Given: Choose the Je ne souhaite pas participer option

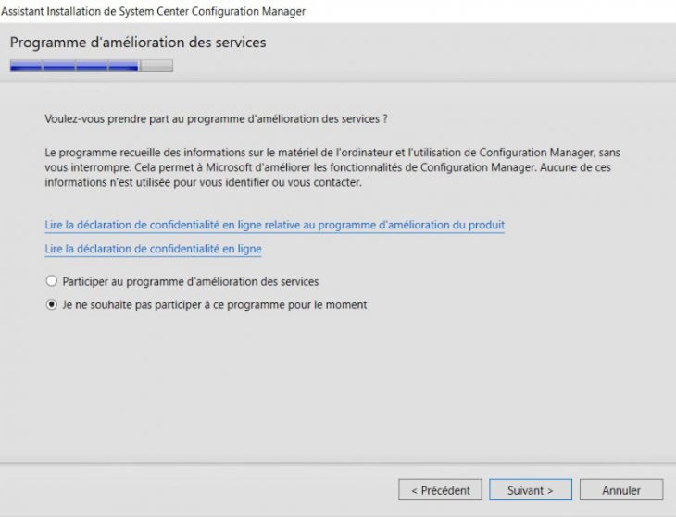Looking at the screenshot, I should 51,305.
